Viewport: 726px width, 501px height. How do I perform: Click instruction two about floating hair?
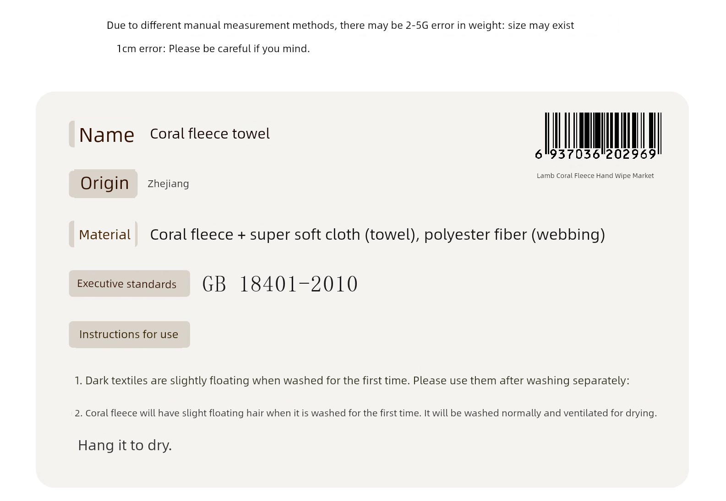[366, 413]
